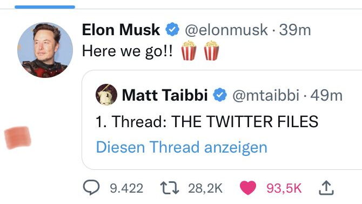Click Matt Taibbi's blue verified badge

click(220, 95)
